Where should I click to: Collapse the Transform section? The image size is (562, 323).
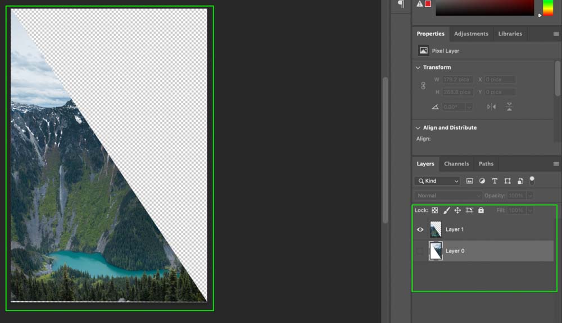(x=418, y=67)
